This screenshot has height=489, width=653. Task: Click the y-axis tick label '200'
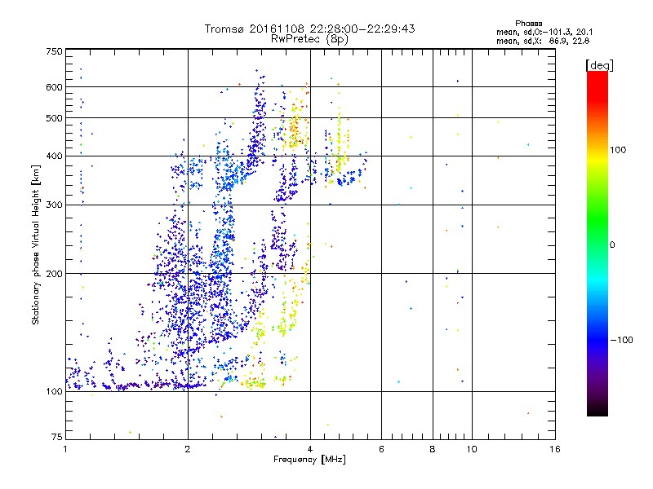(54, 274)
